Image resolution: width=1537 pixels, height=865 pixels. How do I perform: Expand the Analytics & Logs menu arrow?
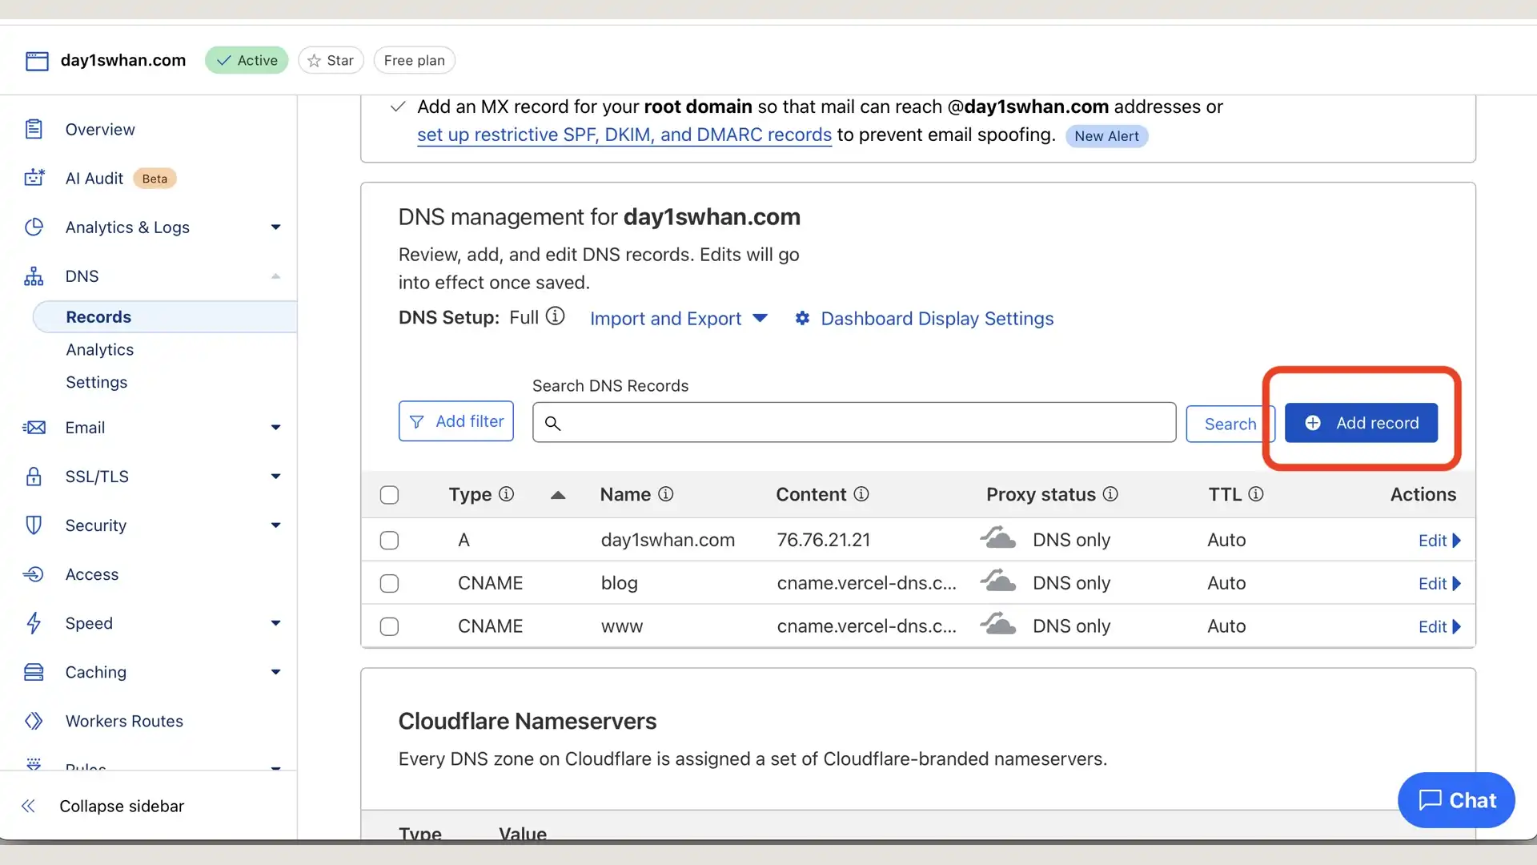[x=275, y=227]
